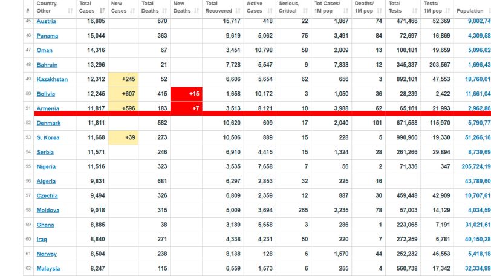
Task: Open Denmark country page
Action: (x=48, y=123)
